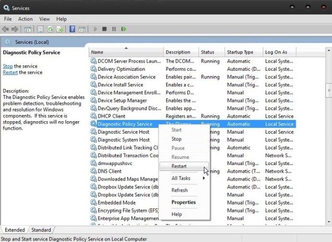Click the red window close button
Image resolution: width=332 pixels, height=242 pixels.
tap(323, 8)
